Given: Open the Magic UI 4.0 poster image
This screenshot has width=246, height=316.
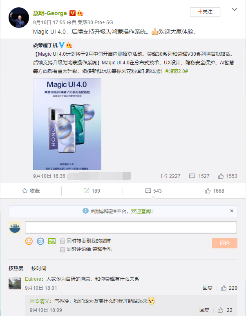Looking at the screenshot, I should pos(67,124).
